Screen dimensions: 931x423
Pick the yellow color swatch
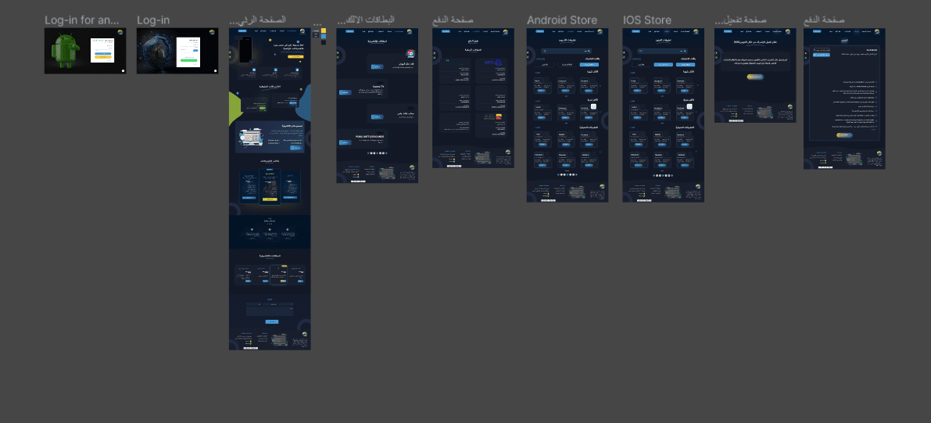324,30
